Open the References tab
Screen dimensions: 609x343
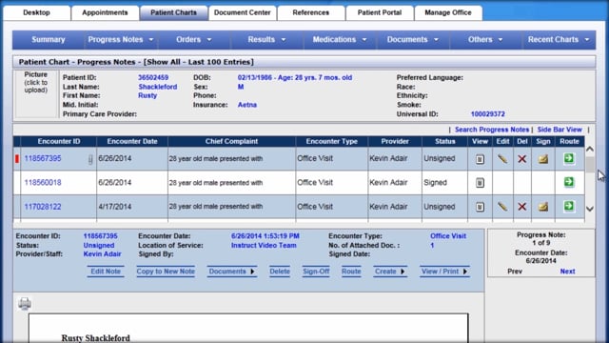tap(311, 12)
